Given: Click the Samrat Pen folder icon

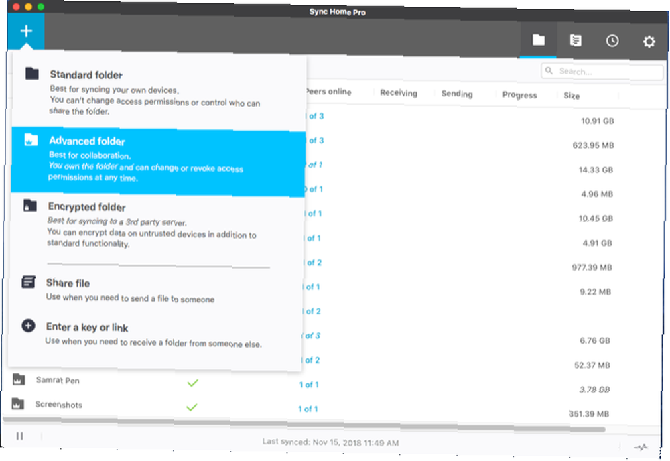Looking at the screenshot, I should click(x=18, y=379).
